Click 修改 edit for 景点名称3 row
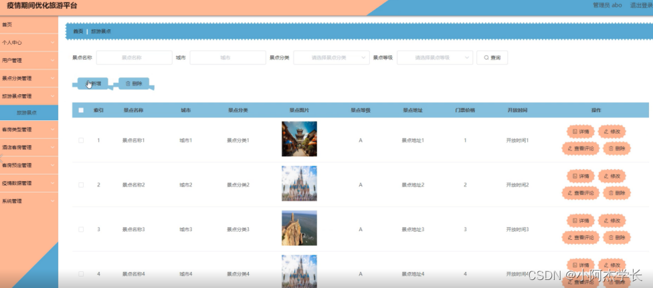Image resolution: width=653 pixels, height=288 pixels. [x=612, y=221]
